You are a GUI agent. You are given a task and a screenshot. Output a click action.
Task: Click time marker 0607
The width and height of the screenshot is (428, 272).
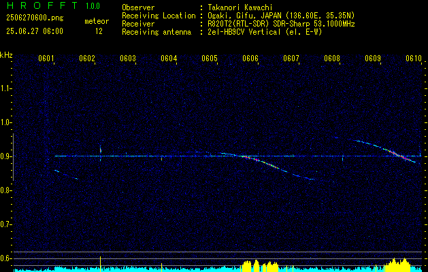point(291,58)
